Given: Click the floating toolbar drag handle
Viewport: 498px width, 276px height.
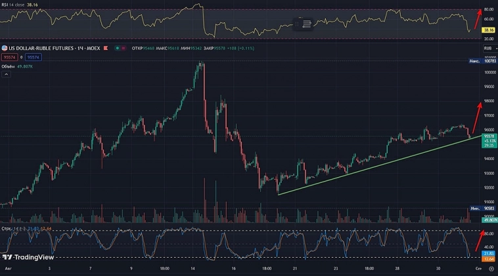Looking at the screenshot, I should (x=298, y=24).
